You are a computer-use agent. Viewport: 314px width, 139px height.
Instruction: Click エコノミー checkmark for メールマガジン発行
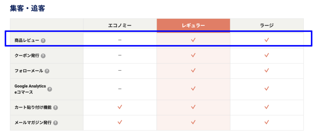[x=120, y=122]
